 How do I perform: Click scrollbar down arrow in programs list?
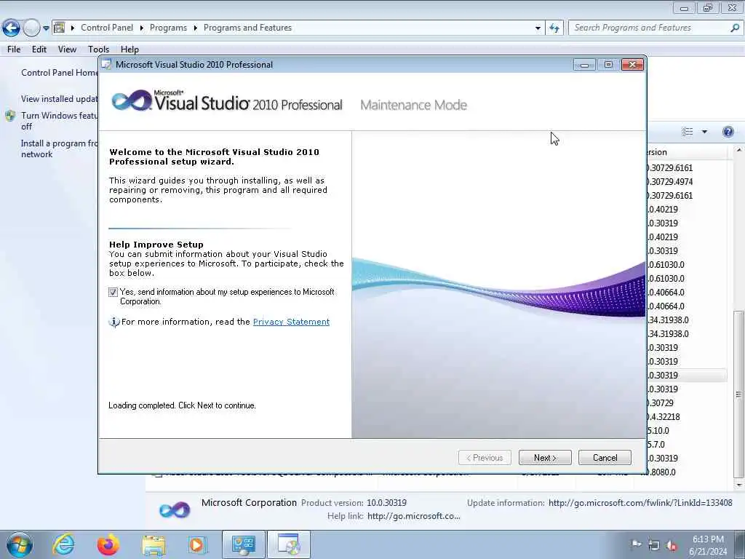pos(738,485)
